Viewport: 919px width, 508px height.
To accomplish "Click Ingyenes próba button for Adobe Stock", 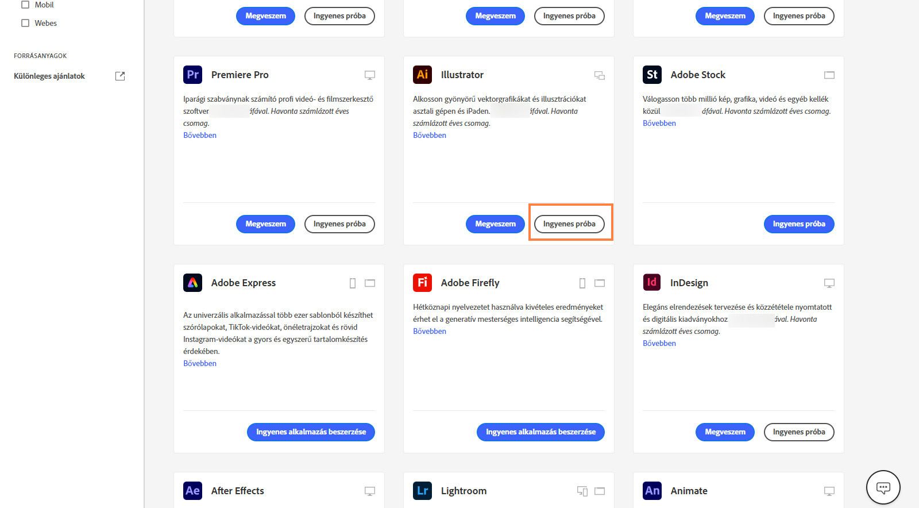I will (x=798, y=224).
